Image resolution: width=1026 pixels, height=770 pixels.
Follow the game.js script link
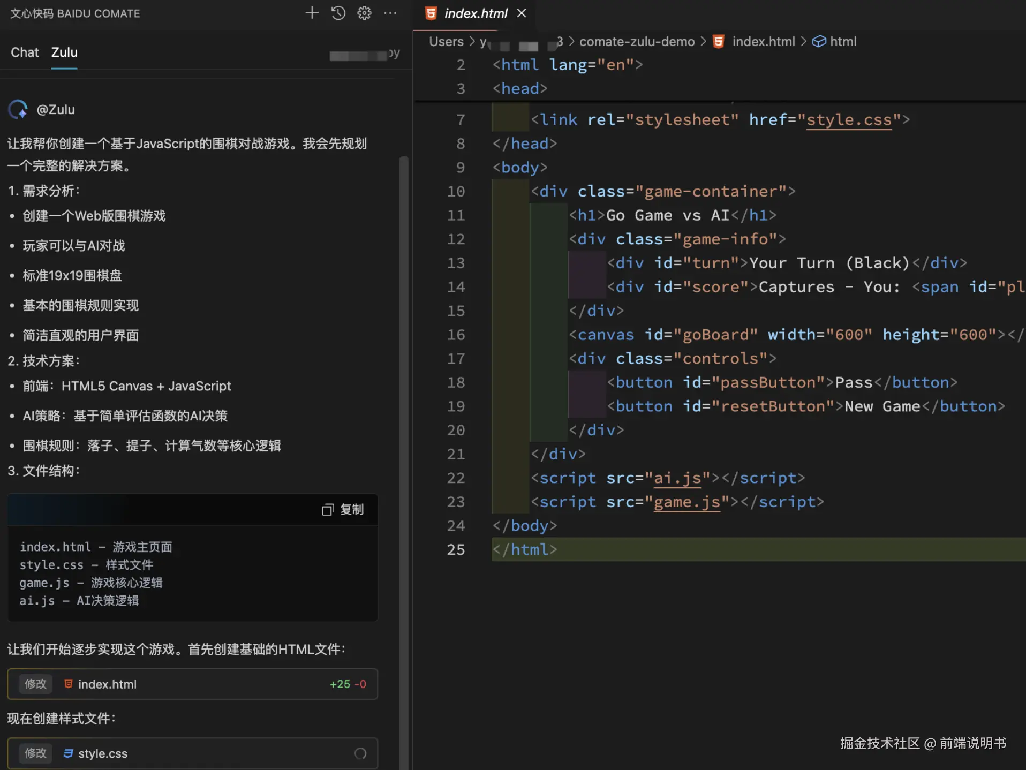click(686, 502)
